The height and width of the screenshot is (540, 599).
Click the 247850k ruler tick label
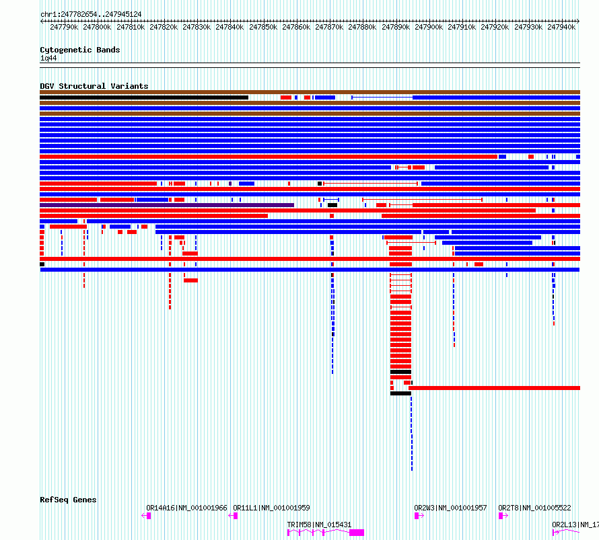(263, 27)
